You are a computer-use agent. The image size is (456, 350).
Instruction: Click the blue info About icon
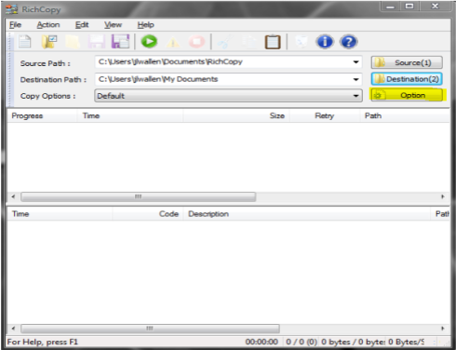[325, 42]
